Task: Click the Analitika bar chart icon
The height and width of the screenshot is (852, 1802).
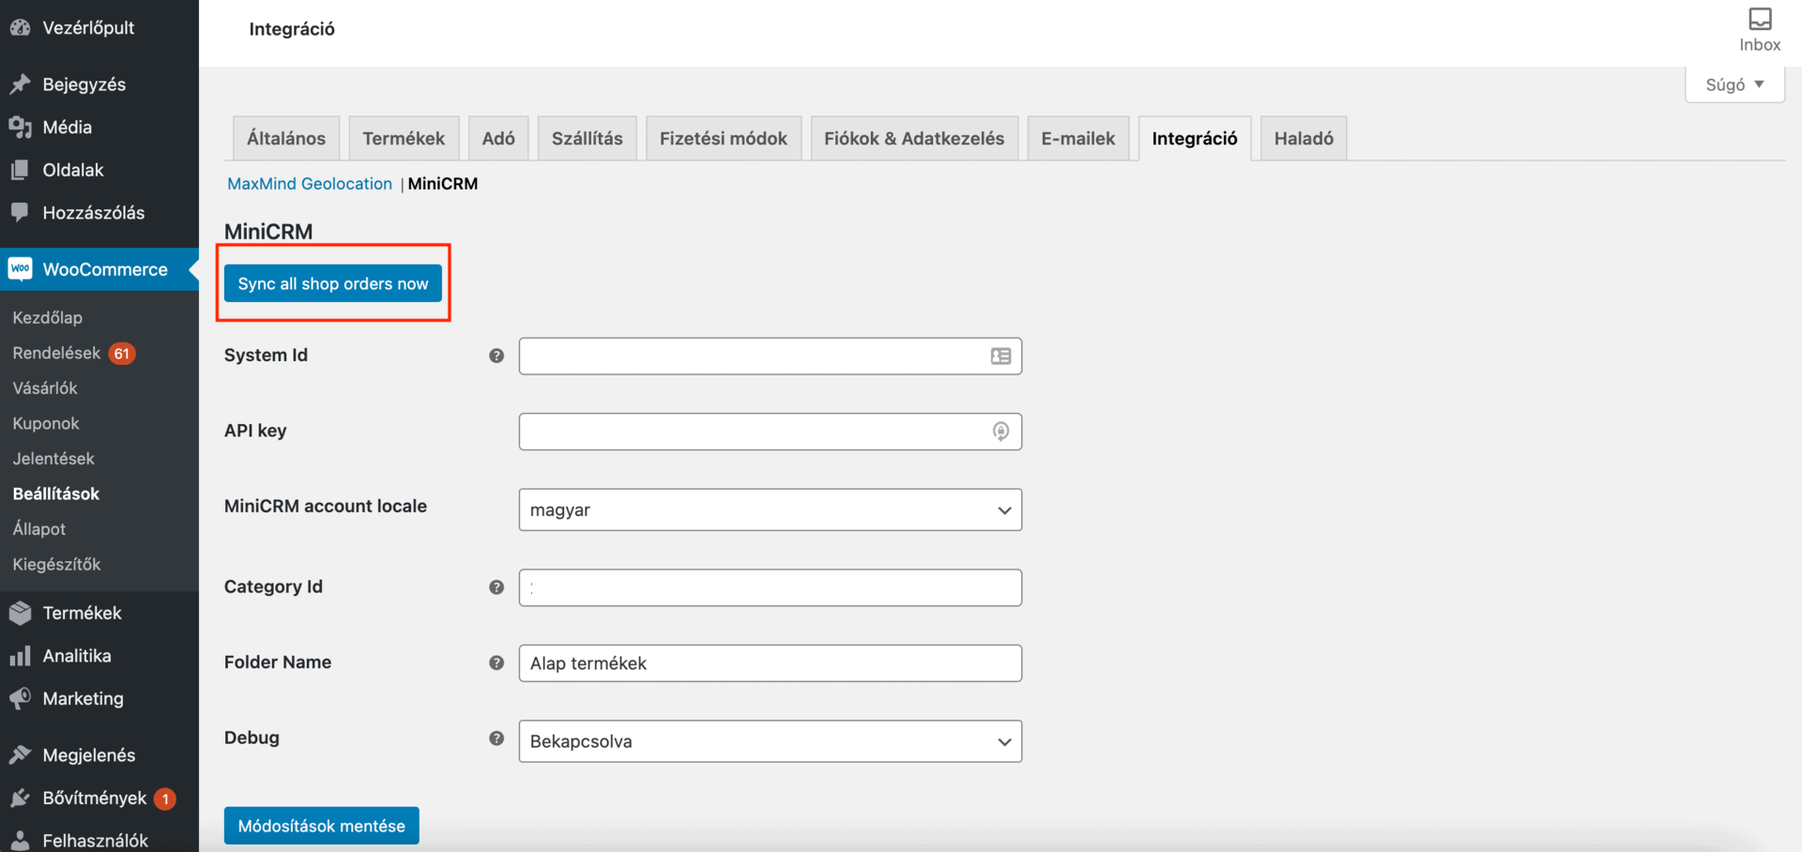Action: 20,656
